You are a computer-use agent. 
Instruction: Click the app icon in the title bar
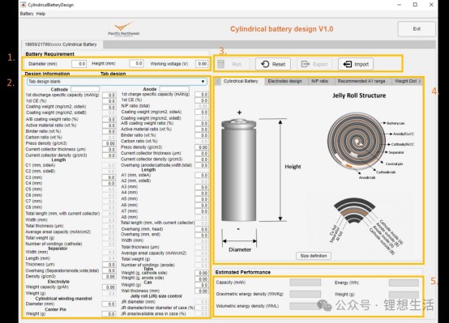pos(24,5)
